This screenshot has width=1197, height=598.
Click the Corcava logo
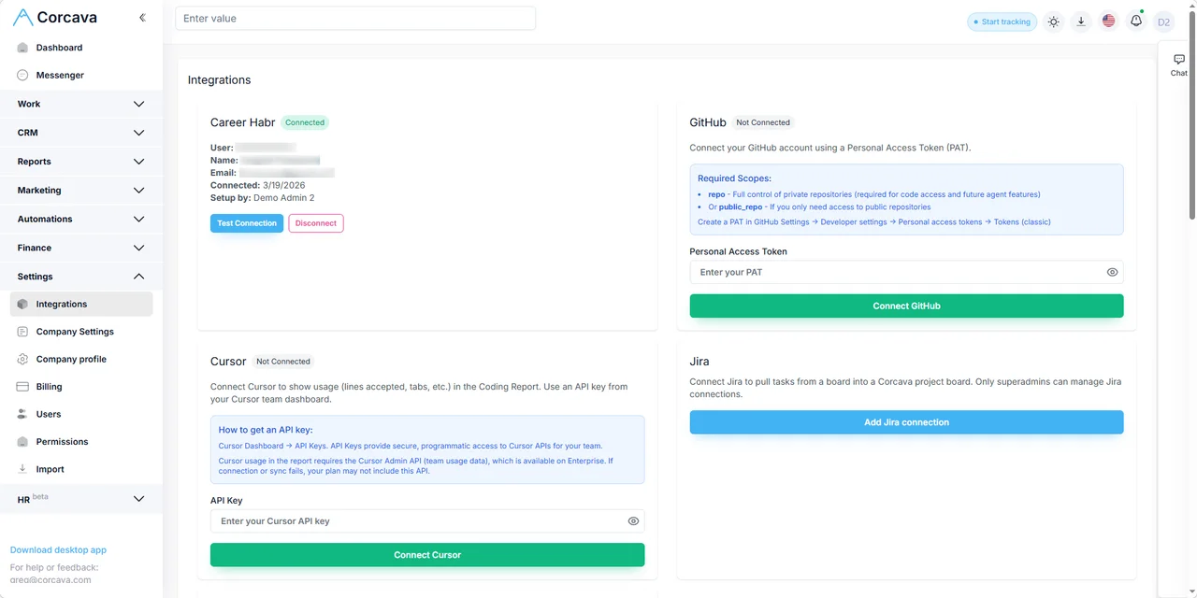pos(54,17)
